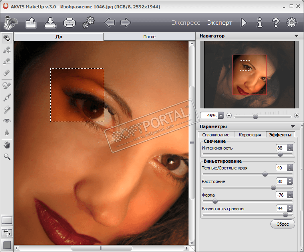Click the Интенсивность slider handle
Image resolution: width=304 pixels, height=252 pixels.
[280, 154]
